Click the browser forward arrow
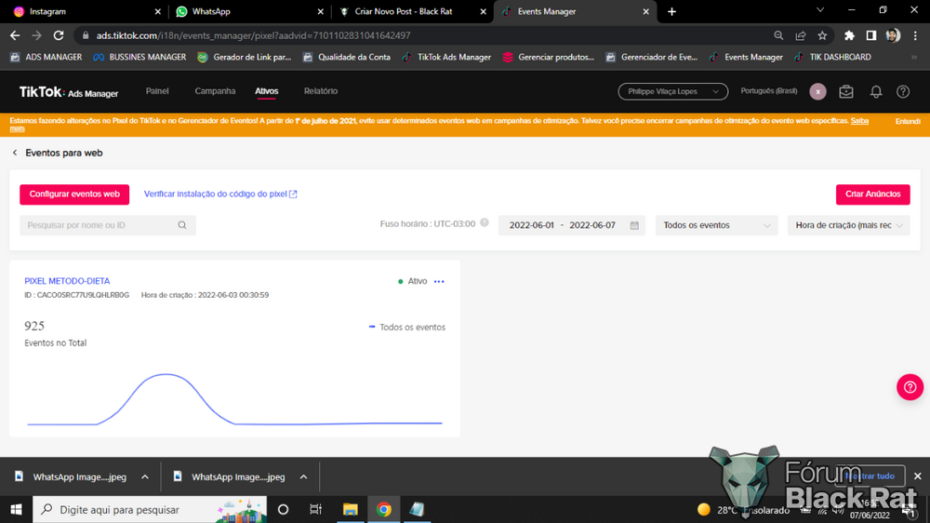This screenshot has width=930, height=523. pyautogui.click(x=37, y=35)
